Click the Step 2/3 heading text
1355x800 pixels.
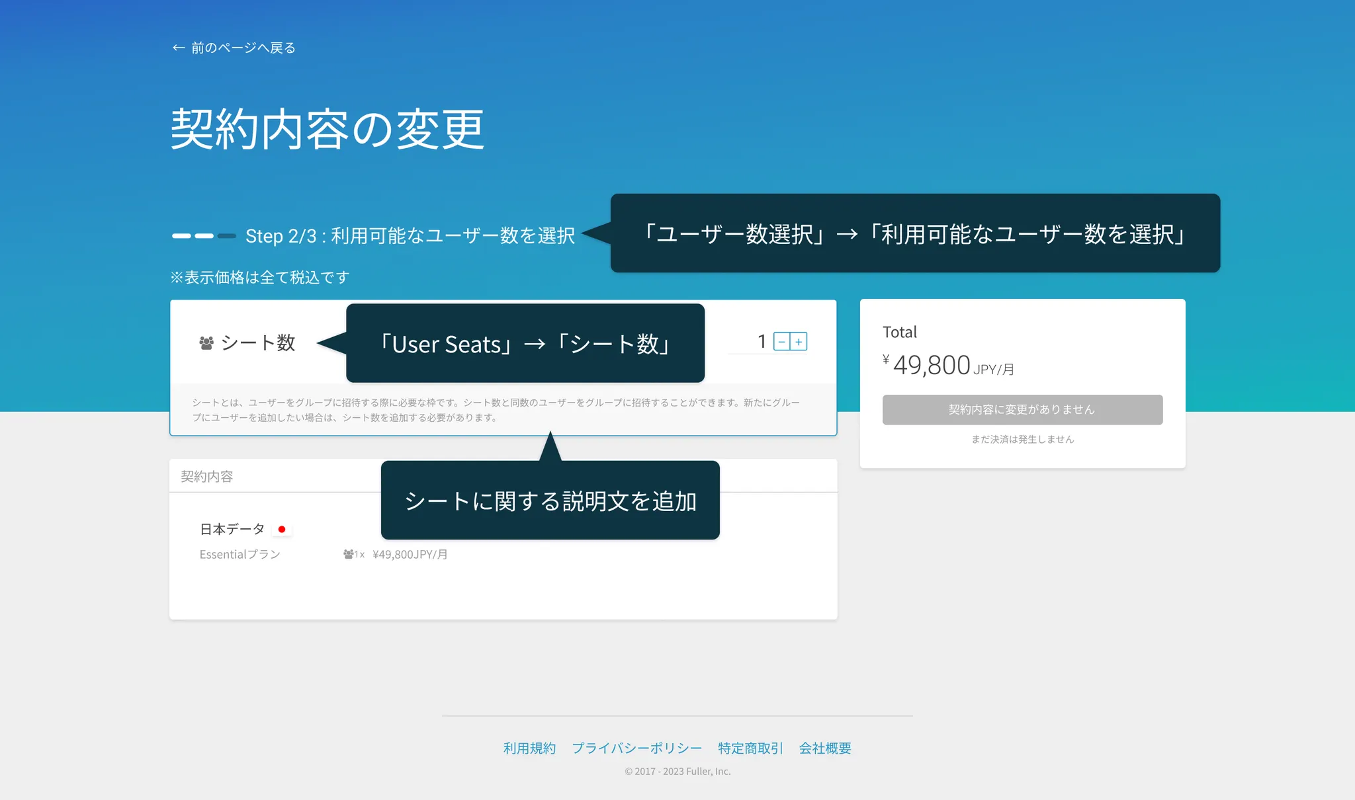(x=410, y=235)
